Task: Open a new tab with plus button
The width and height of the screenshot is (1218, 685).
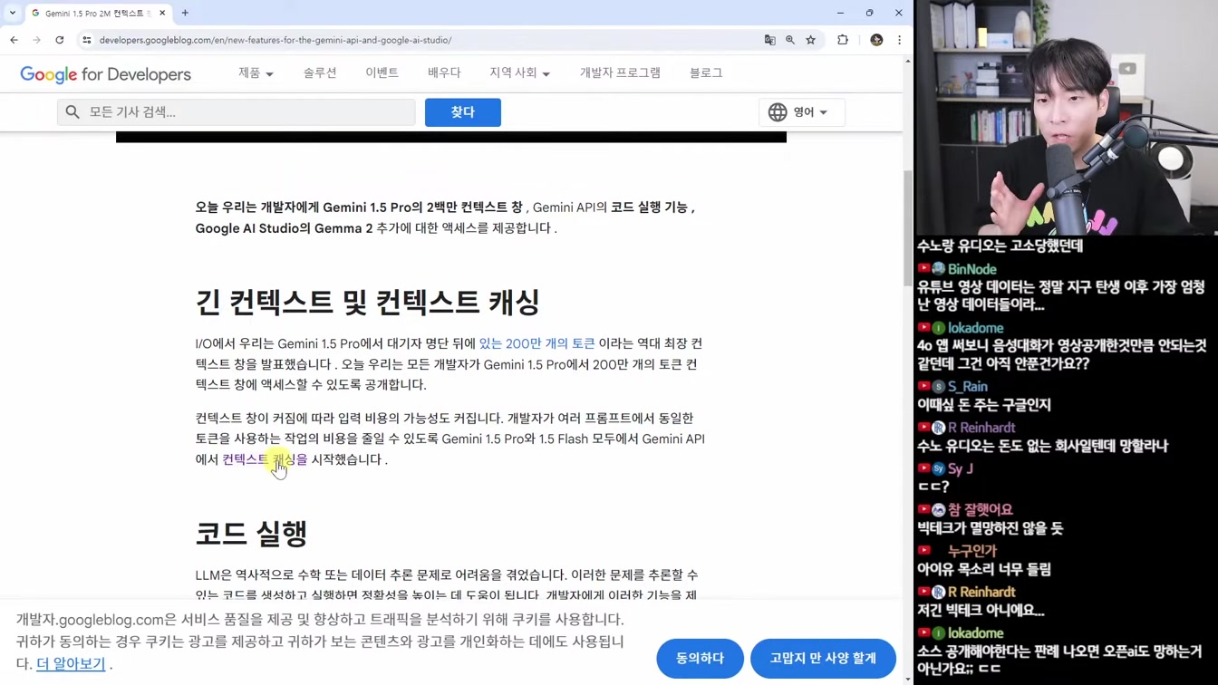Action: pyautogui.click(x=185, y=13)
